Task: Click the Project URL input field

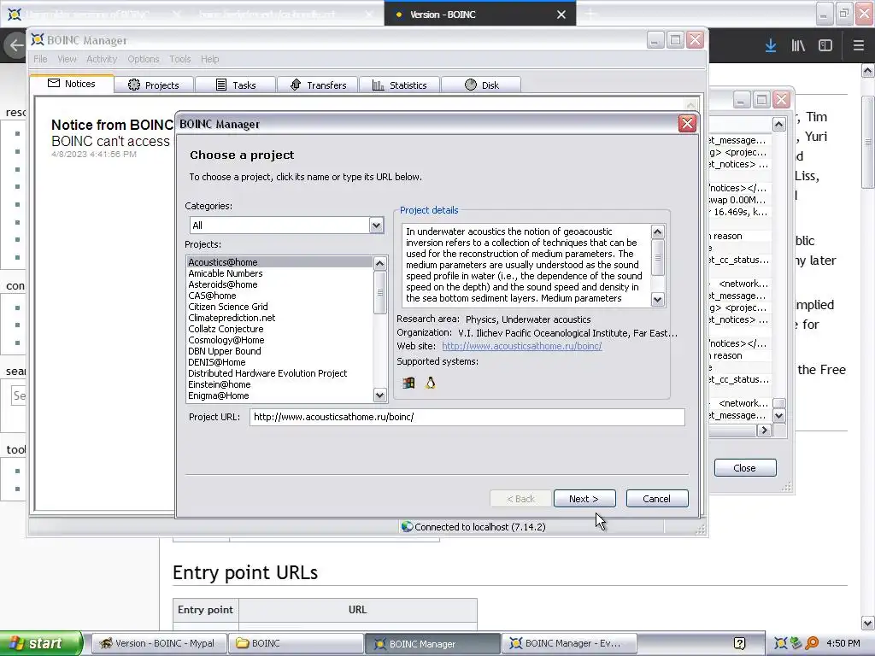Action: point(467,417)
